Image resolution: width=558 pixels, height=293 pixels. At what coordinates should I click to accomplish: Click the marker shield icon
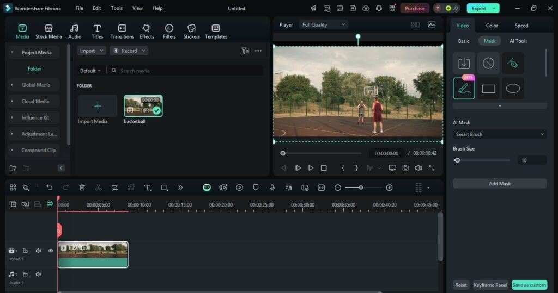click(x=256, y=188)
